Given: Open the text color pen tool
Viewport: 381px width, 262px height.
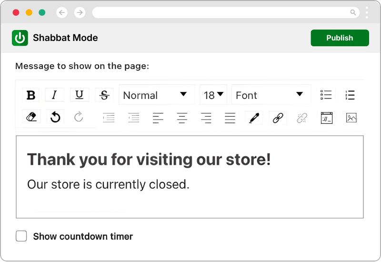Looking at the screenshot, I should 254,118.
